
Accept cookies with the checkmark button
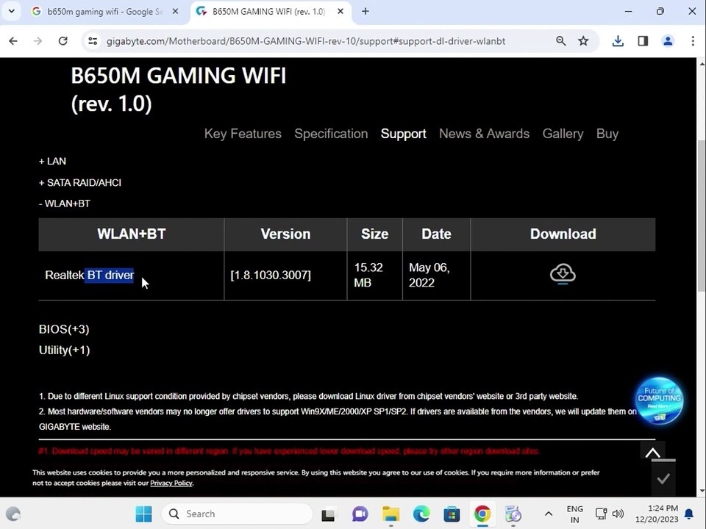point(663,478)
